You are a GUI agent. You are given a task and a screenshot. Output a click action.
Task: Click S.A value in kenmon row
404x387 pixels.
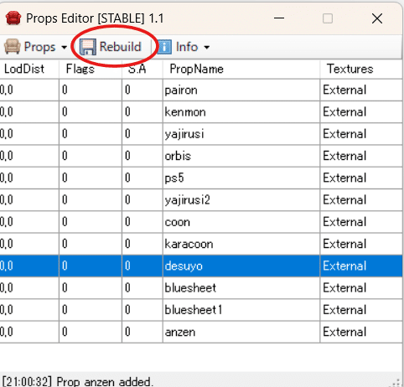[x=142, y=112]
